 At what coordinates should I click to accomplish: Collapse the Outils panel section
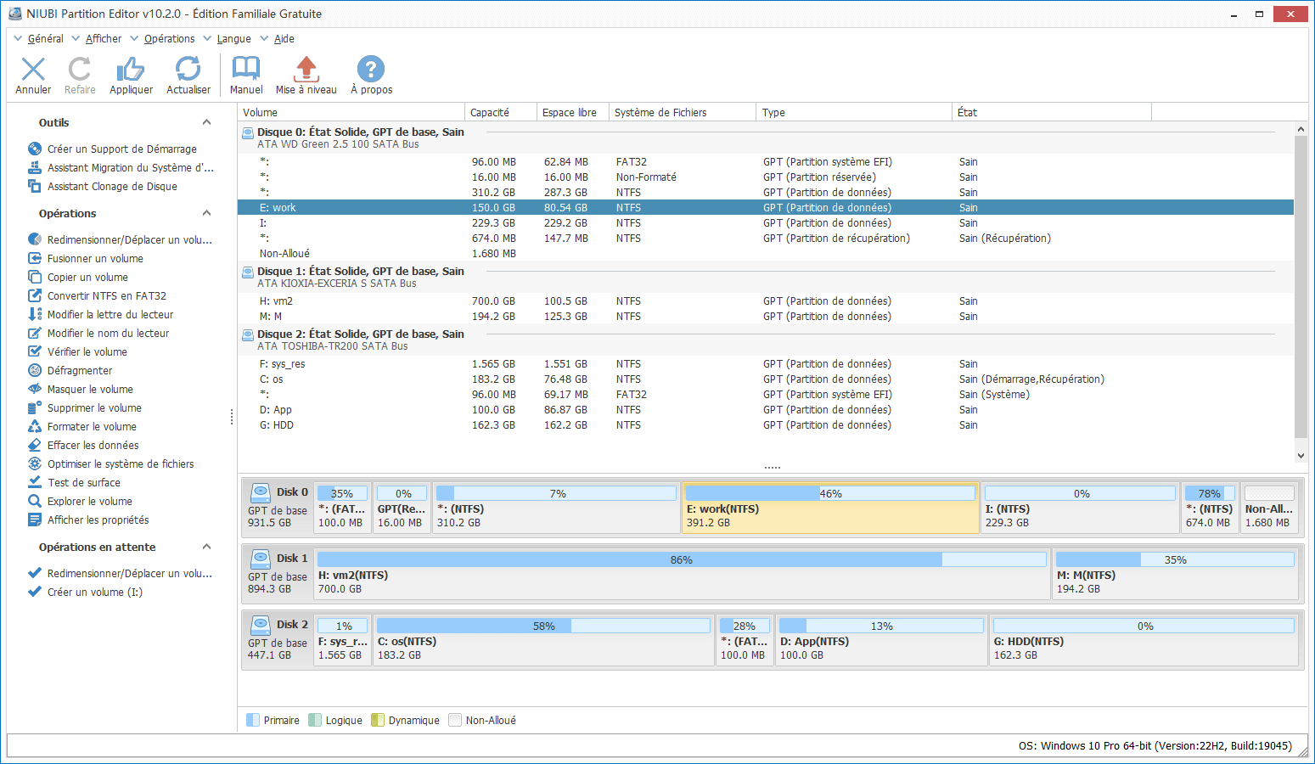click(206, 122)
